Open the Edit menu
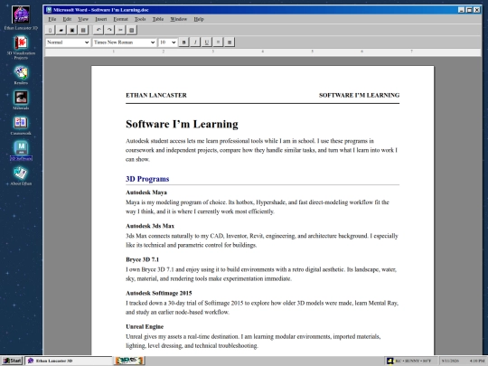 click(x=67, y=19)
